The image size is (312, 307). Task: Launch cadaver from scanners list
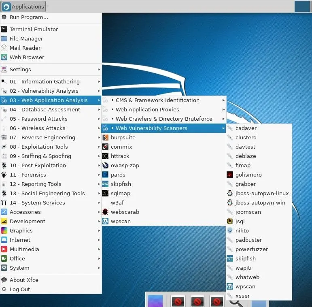tap(259, 128)
